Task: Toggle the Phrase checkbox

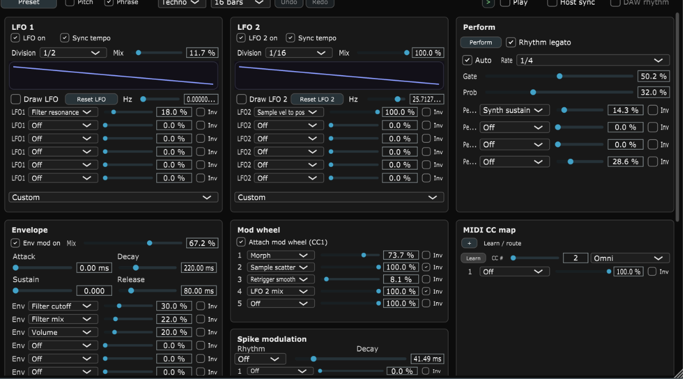Action: 109,3
